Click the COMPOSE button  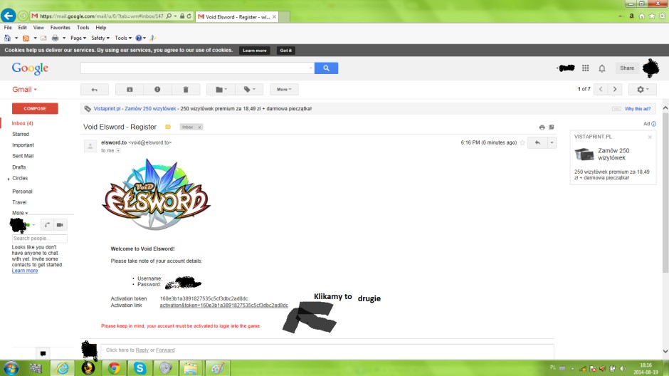pyautogui.click(x=35, y=108)
